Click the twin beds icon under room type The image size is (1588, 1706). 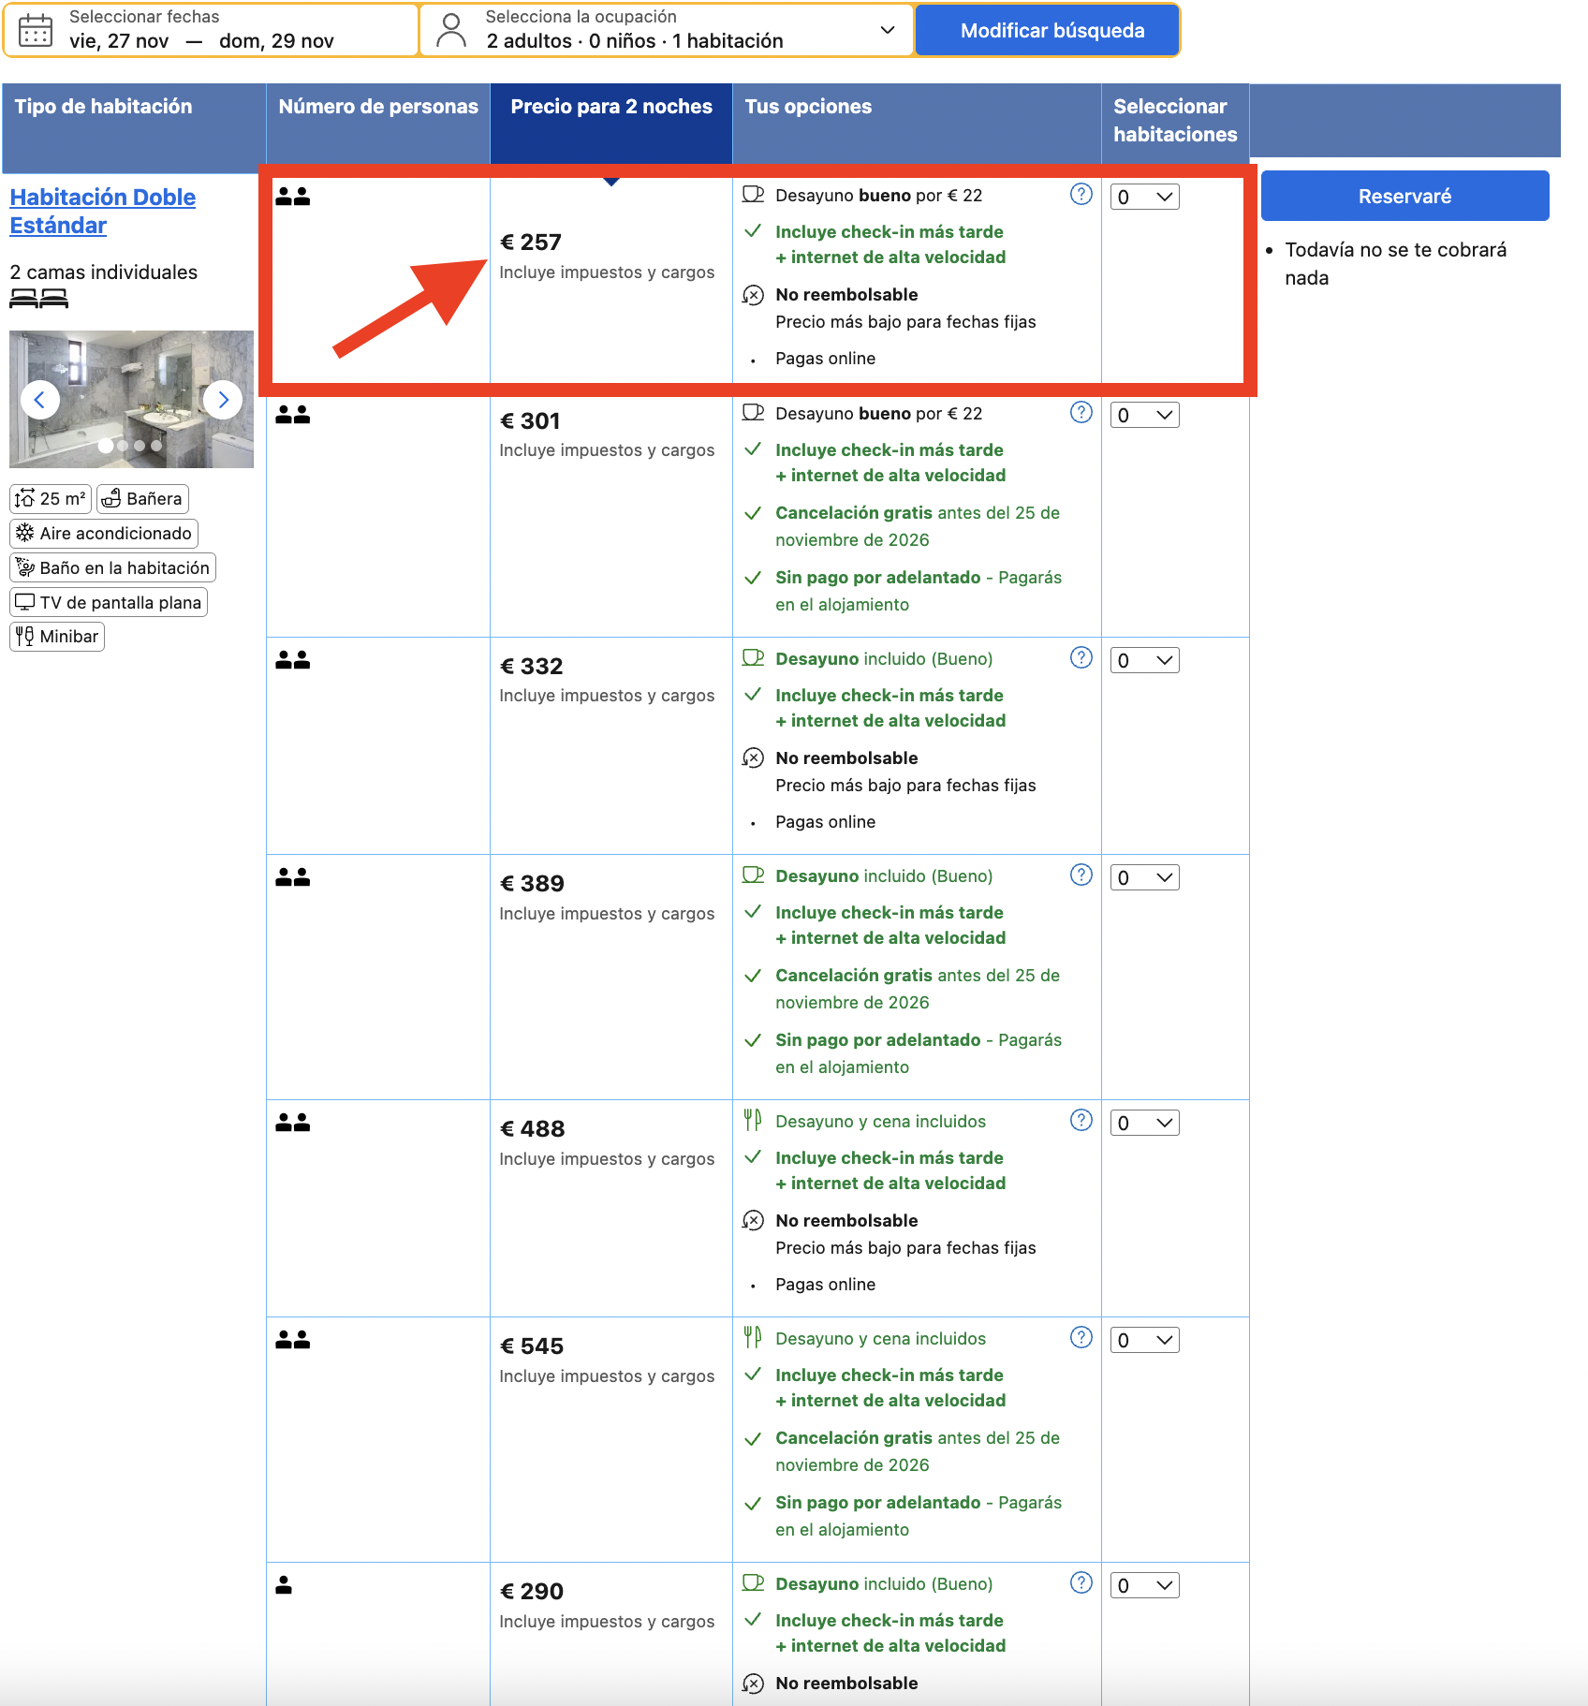(x=38, y=299)
